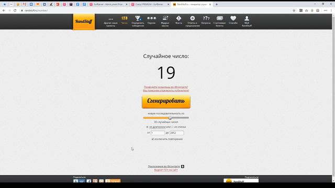Select the '123' Числа generator
This screenshot has height=188, width=335.
pyautogui.click(x=125, y=20)
